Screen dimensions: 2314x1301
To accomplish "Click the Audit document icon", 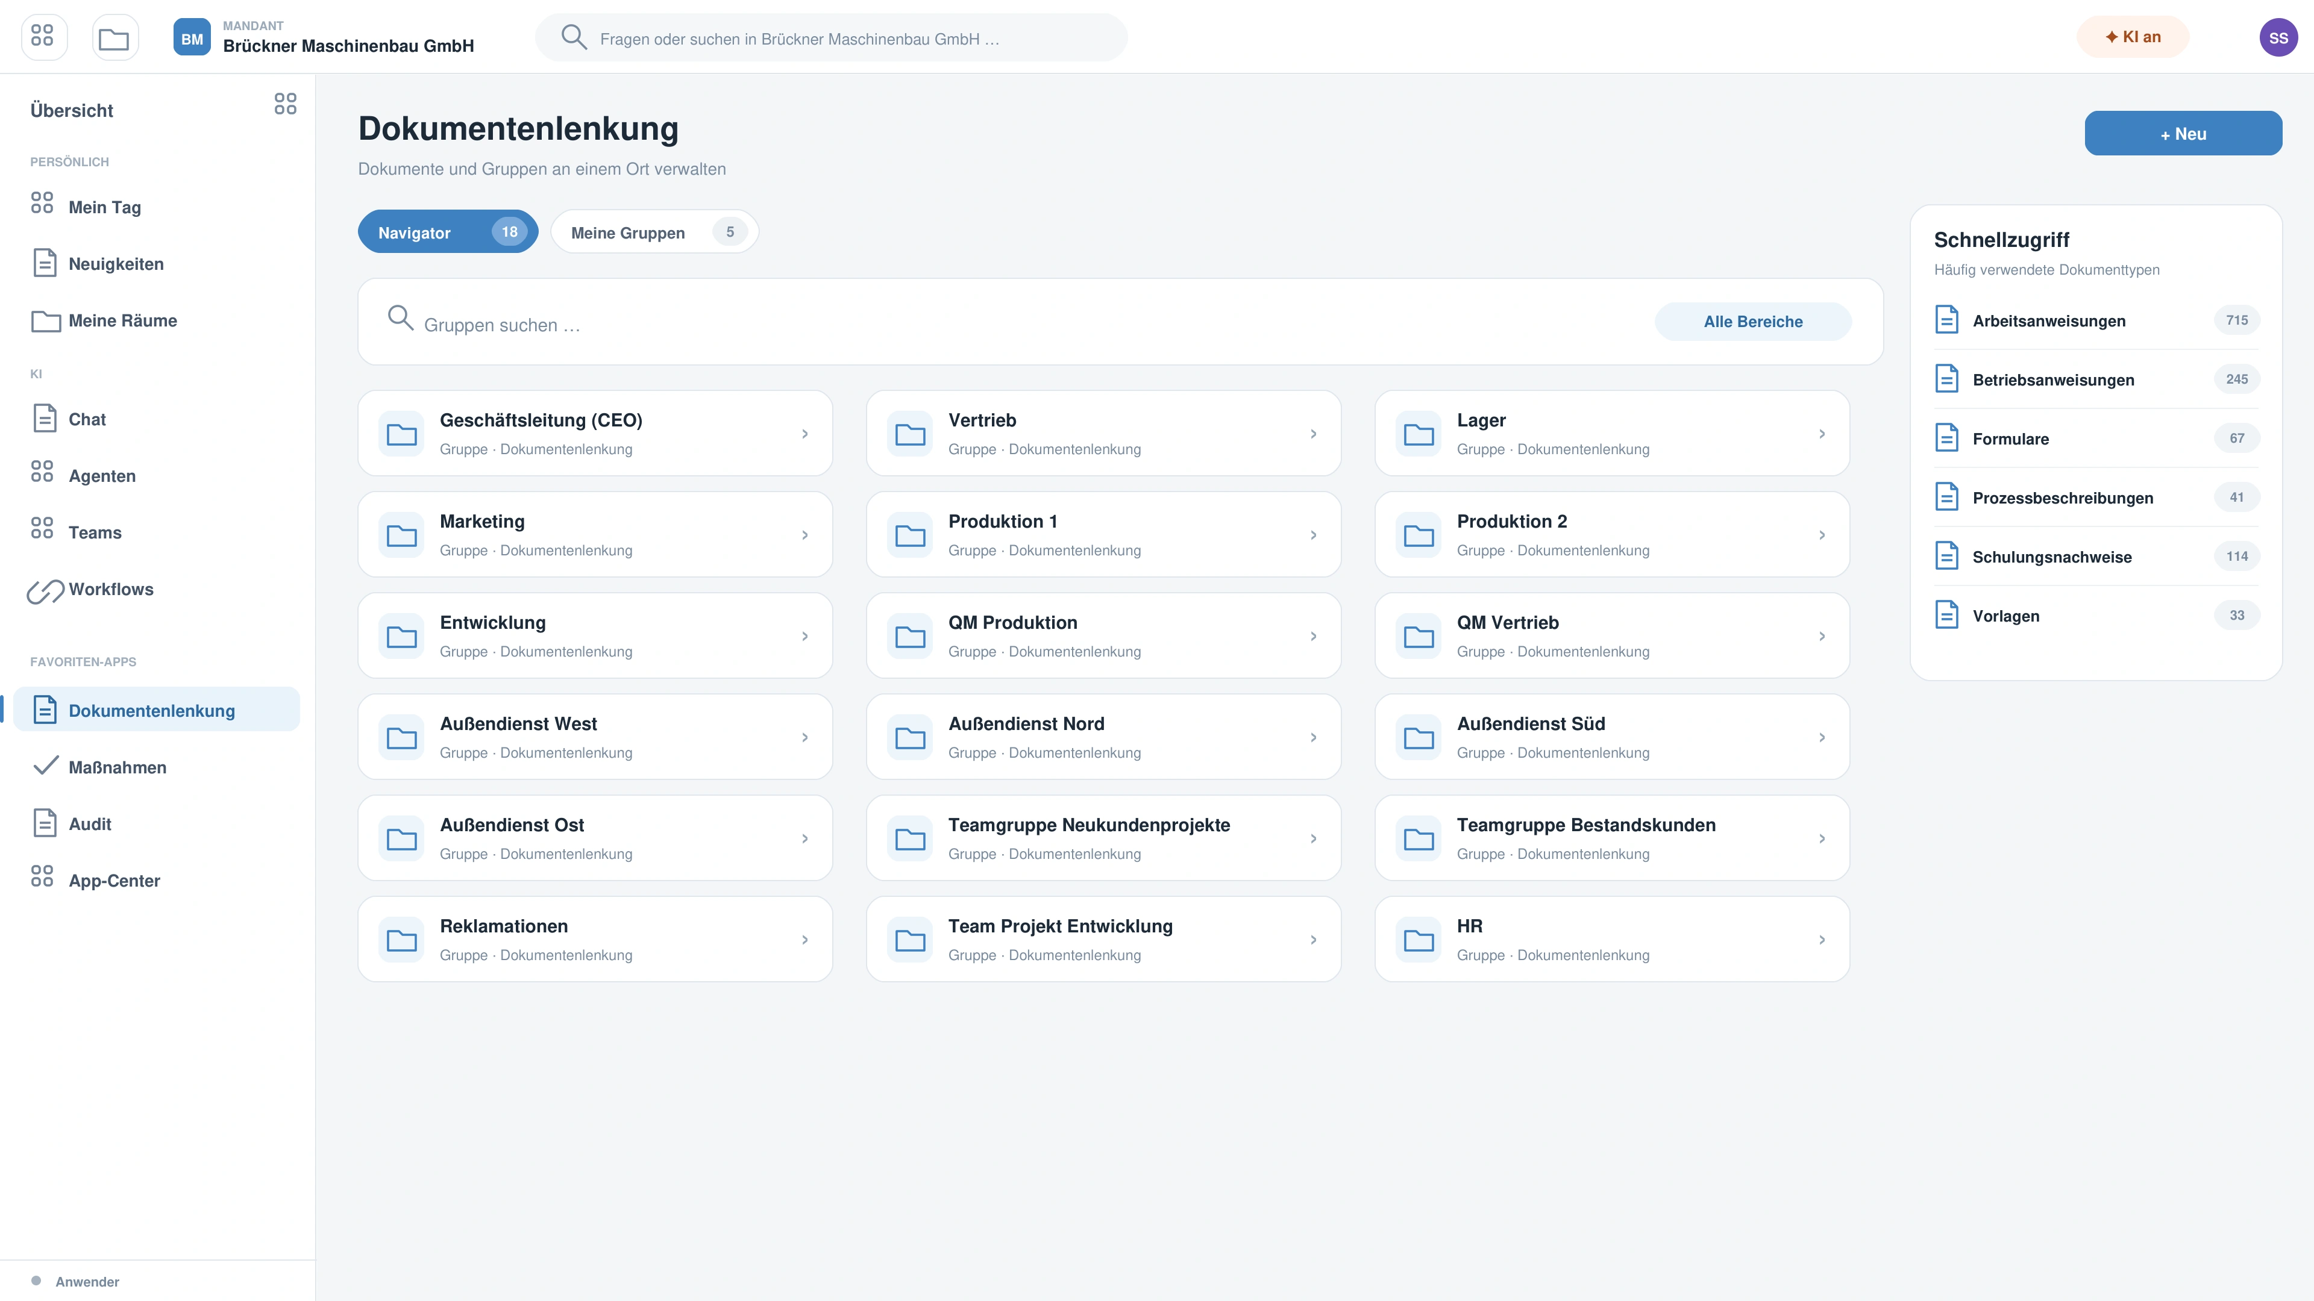I will pos(44,823).
